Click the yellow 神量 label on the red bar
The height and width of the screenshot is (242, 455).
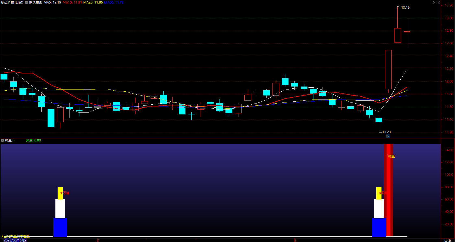(x=391, y=156)
